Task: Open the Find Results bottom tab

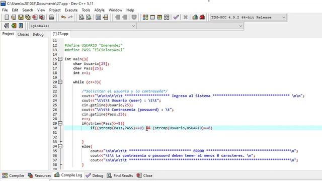Action: click(120, 175)
